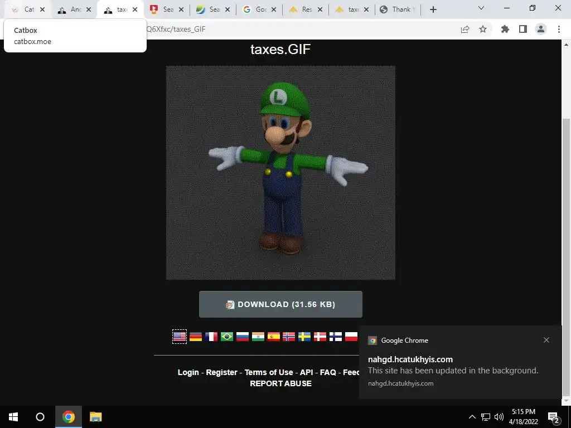The width and height of the screenshot is (571, 428).
Task: Open the Extensions puzzle icon
Action: pyautogui.click(x=505, y=29)
